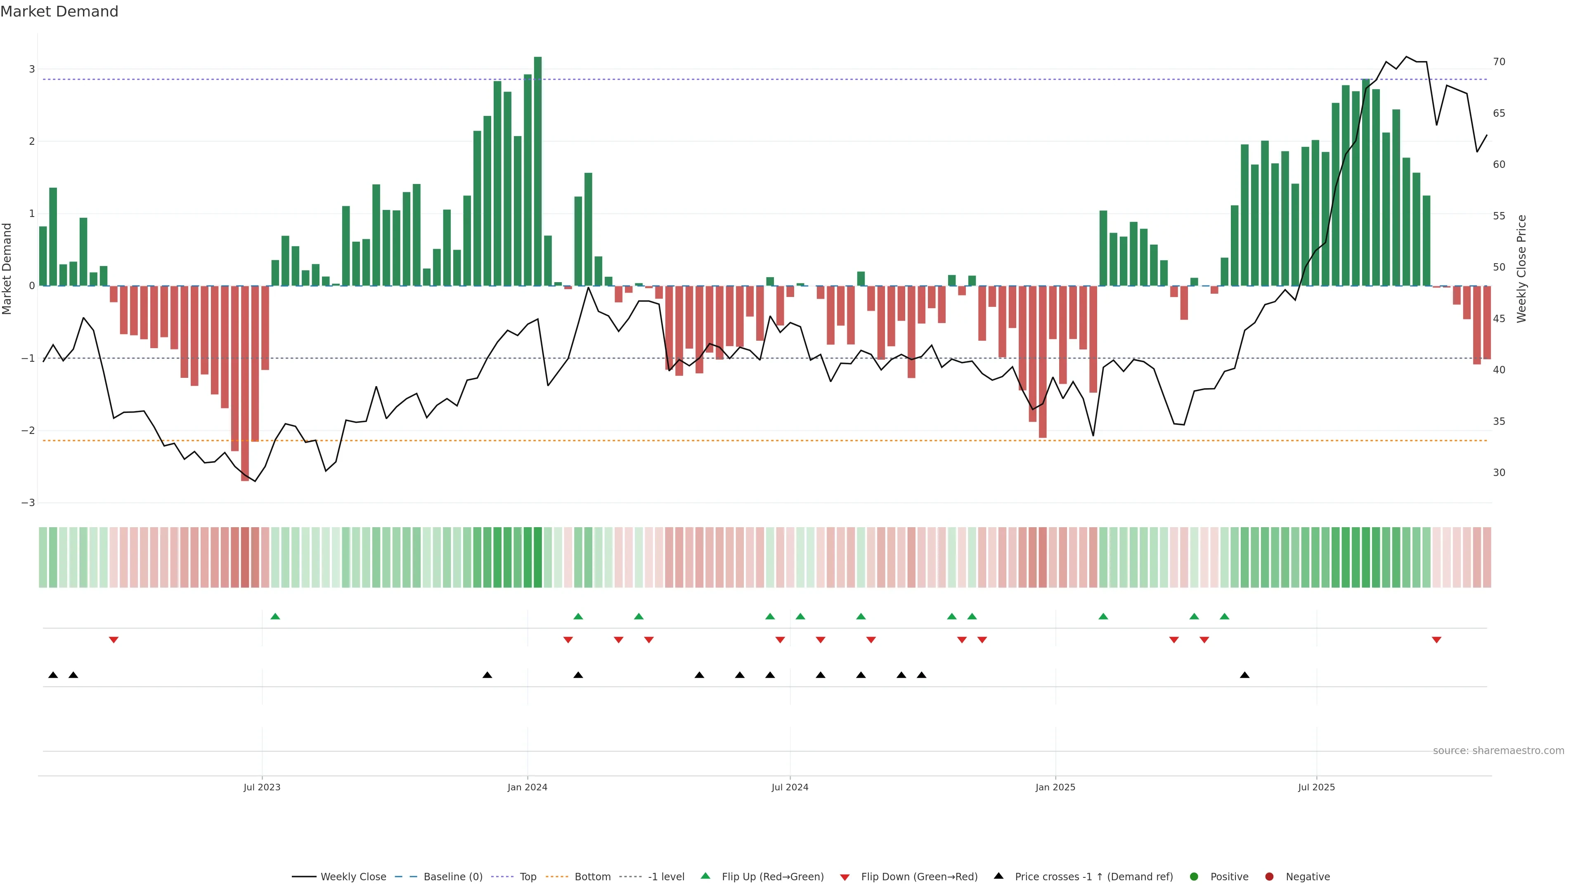The width and height of the screenshot is (1585, 891).
Task: Click the red Flip Down legend triangle
Action: 845,877
